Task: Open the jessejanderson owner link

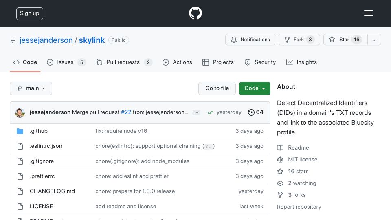Action: tap(46, 40)
